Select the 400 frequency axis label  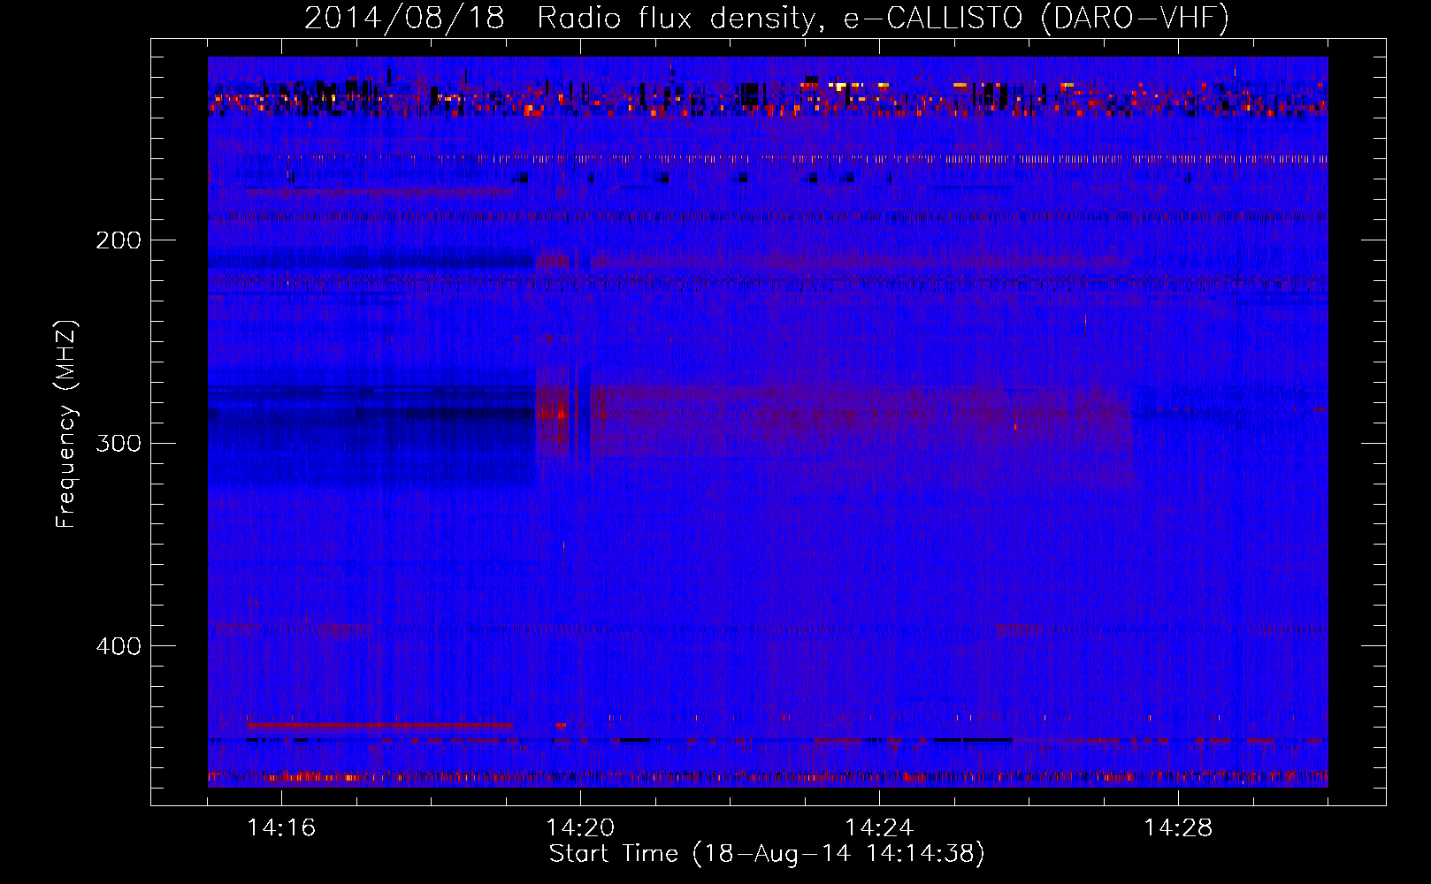tap(119, 646)
